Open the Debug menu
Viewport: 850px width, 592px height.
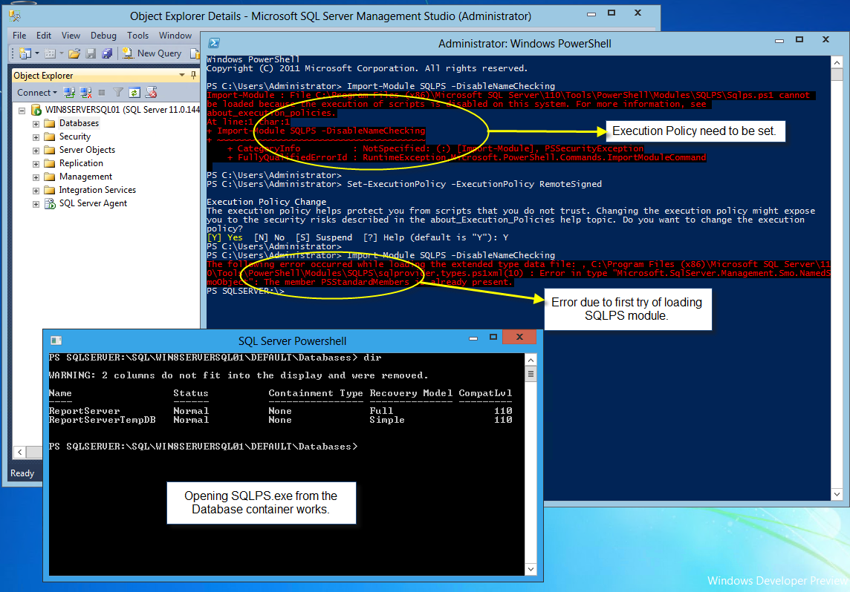tap(103, 36)
